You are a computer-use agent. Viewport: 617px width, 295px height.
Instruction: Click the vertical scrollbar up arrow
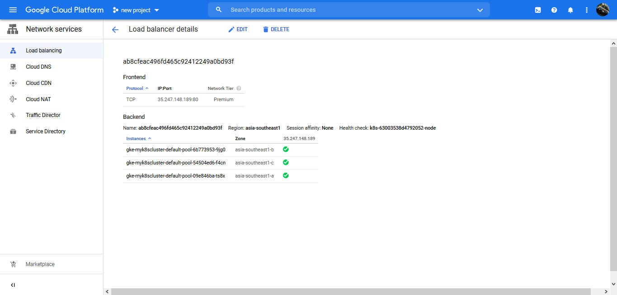click(x=613, y=43)
